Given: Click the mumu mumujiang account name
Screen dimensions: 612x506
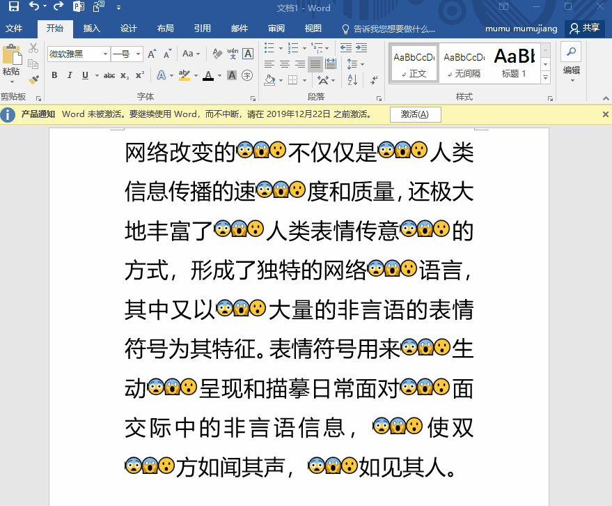Looking at the screenshot, I should click(521, 29).
